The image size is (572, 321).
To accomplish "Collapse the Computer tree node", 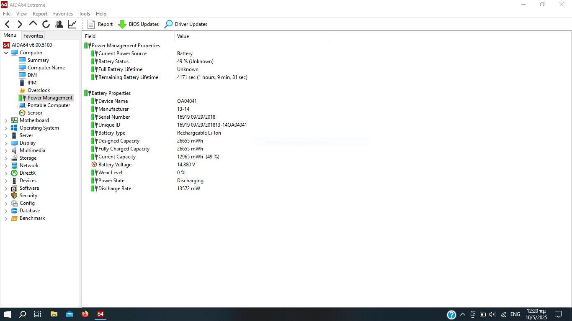I will coord(6,53).
